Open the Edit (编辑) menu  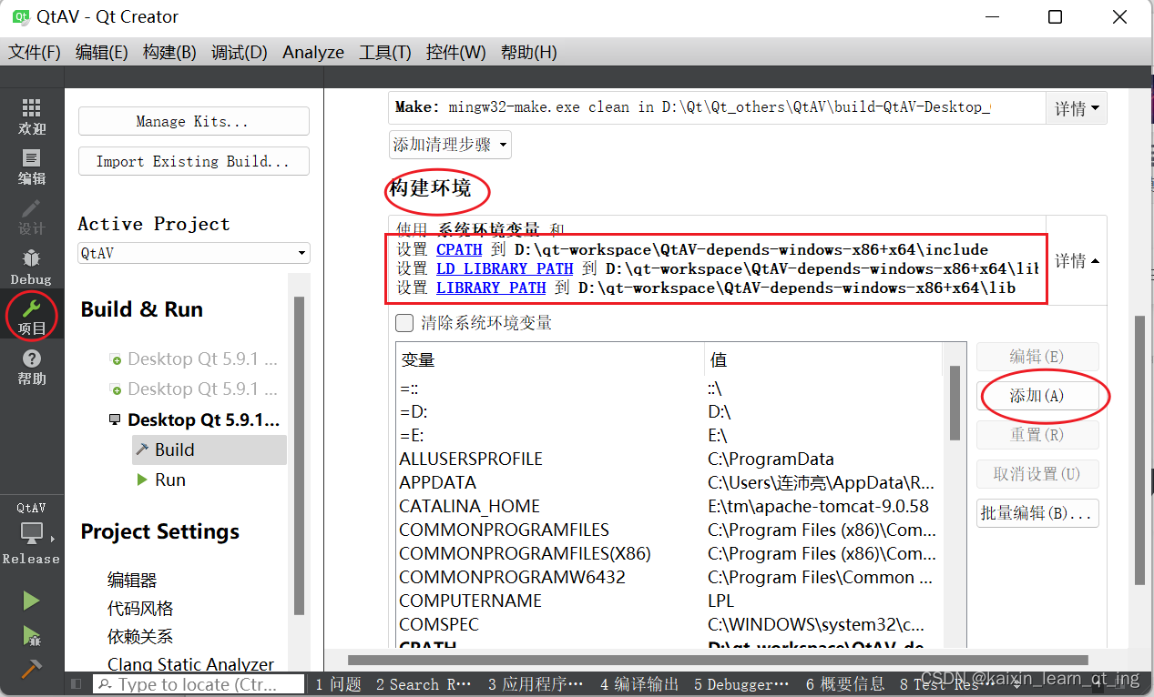101,52
